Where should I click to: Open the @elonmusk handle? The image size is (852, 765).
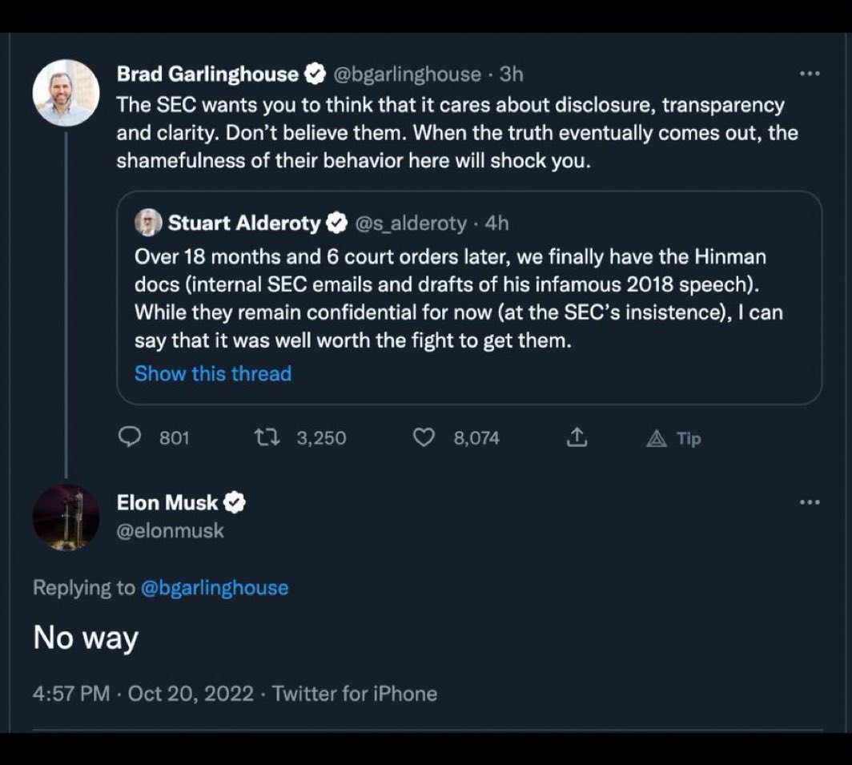171,530
